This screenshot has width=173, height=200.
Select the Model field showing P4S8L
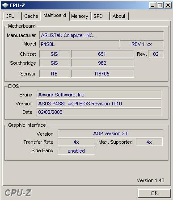pyautogui.click(x=79, y=44)
